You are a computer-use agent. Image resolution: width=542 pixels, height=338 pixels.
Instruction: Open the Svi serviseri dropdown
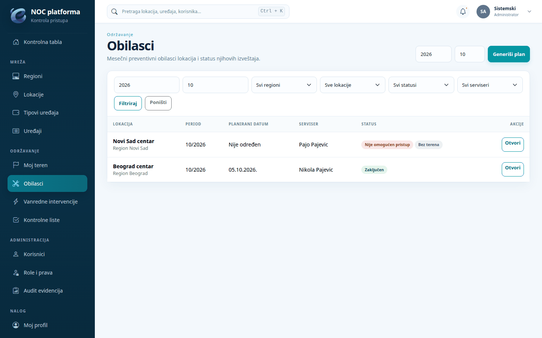[490, 85]
